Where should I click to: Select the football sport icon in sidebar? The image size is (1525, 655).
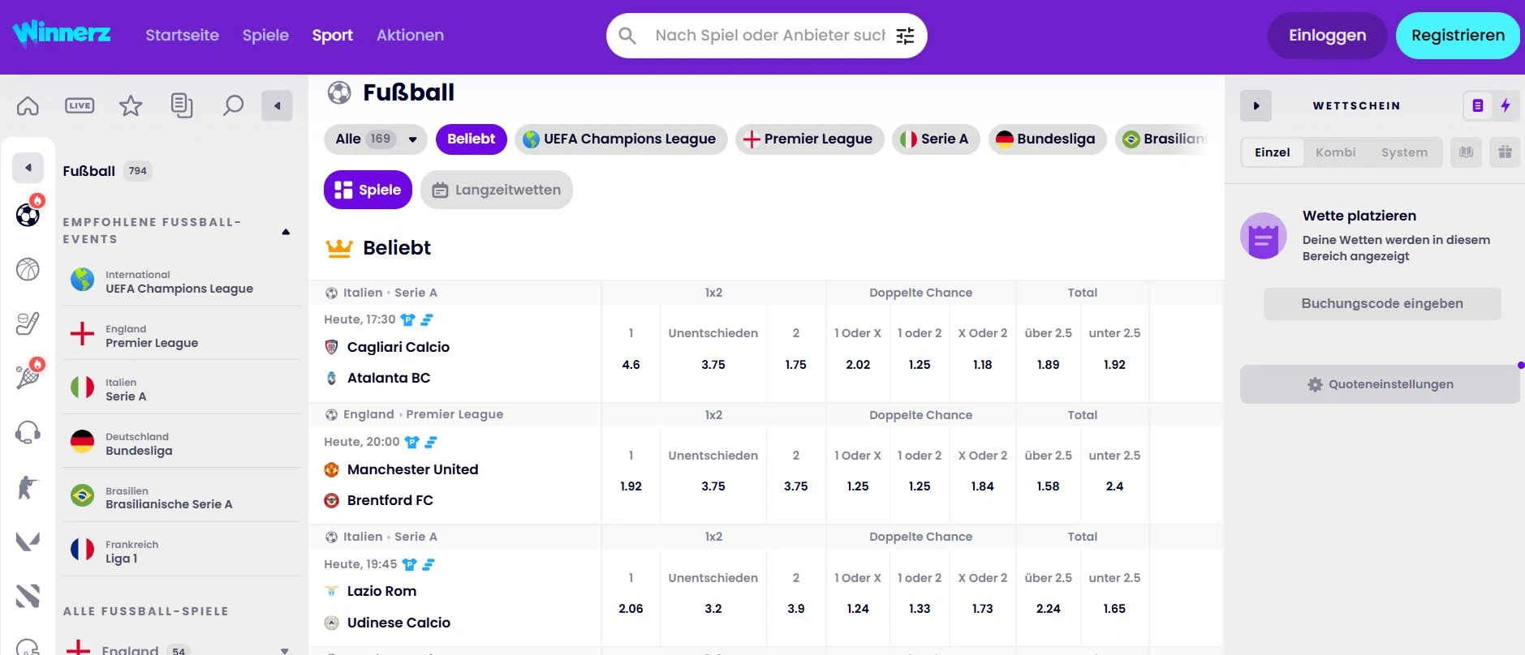click(28, 215)
